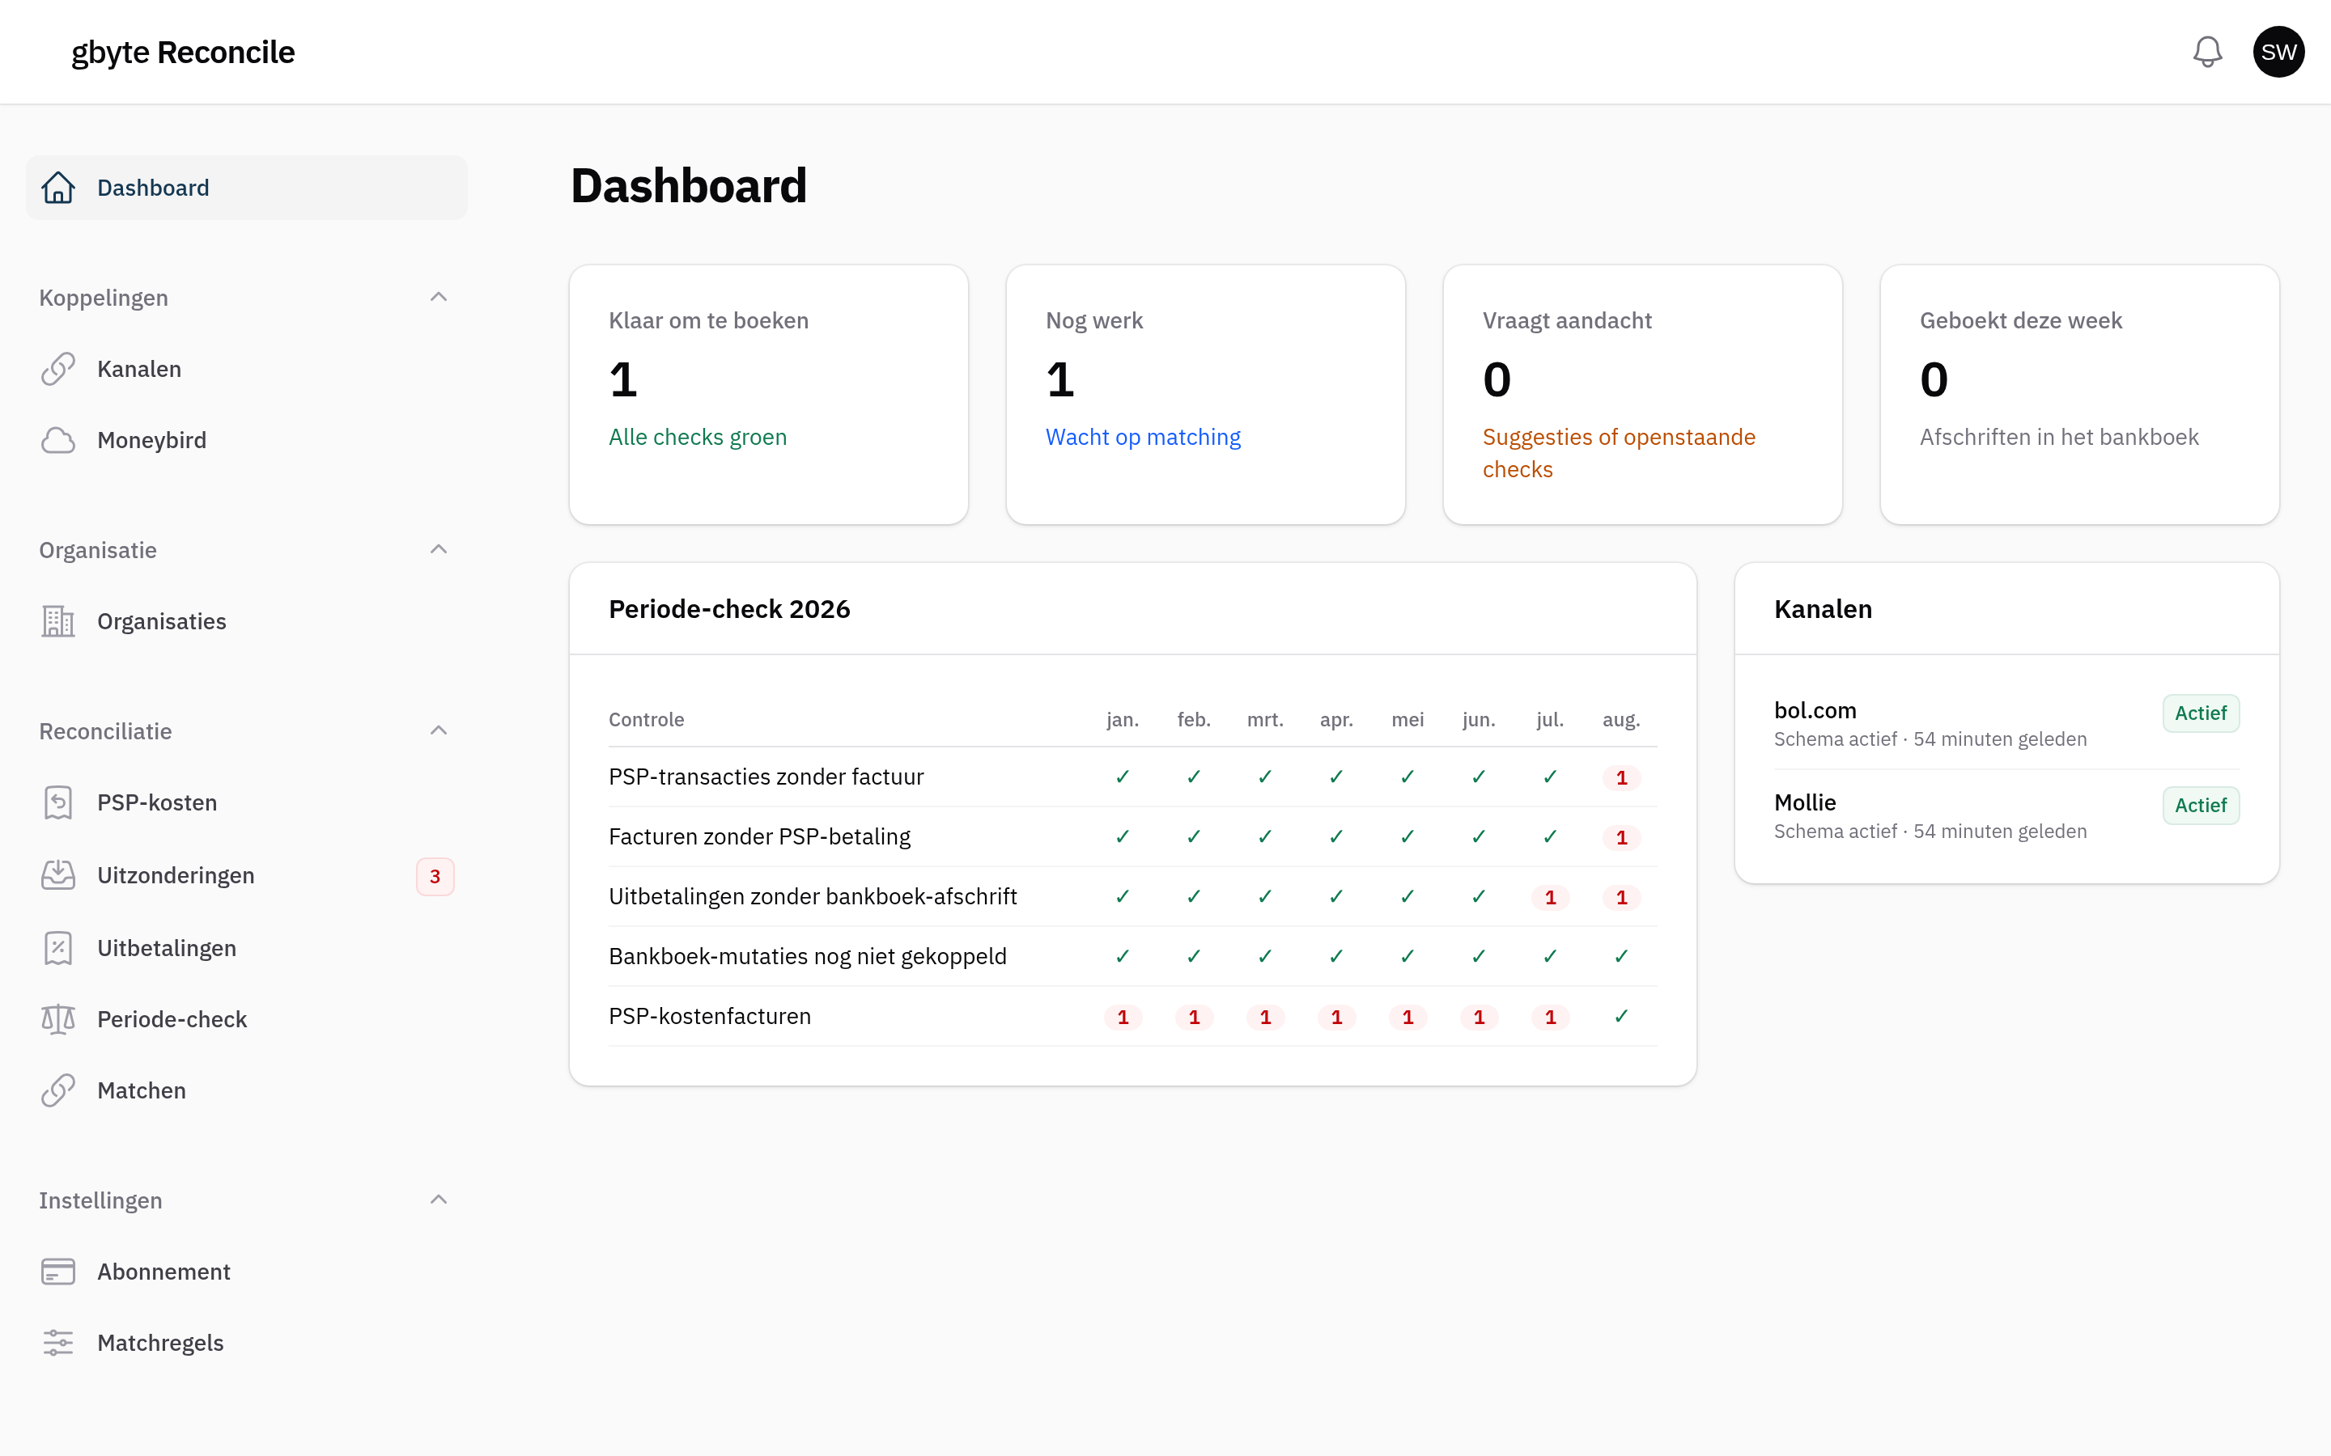The width and height of the screenshot is (2331, 1456).
Task: Click the Matchen link icon
Action: [57, 1090]
